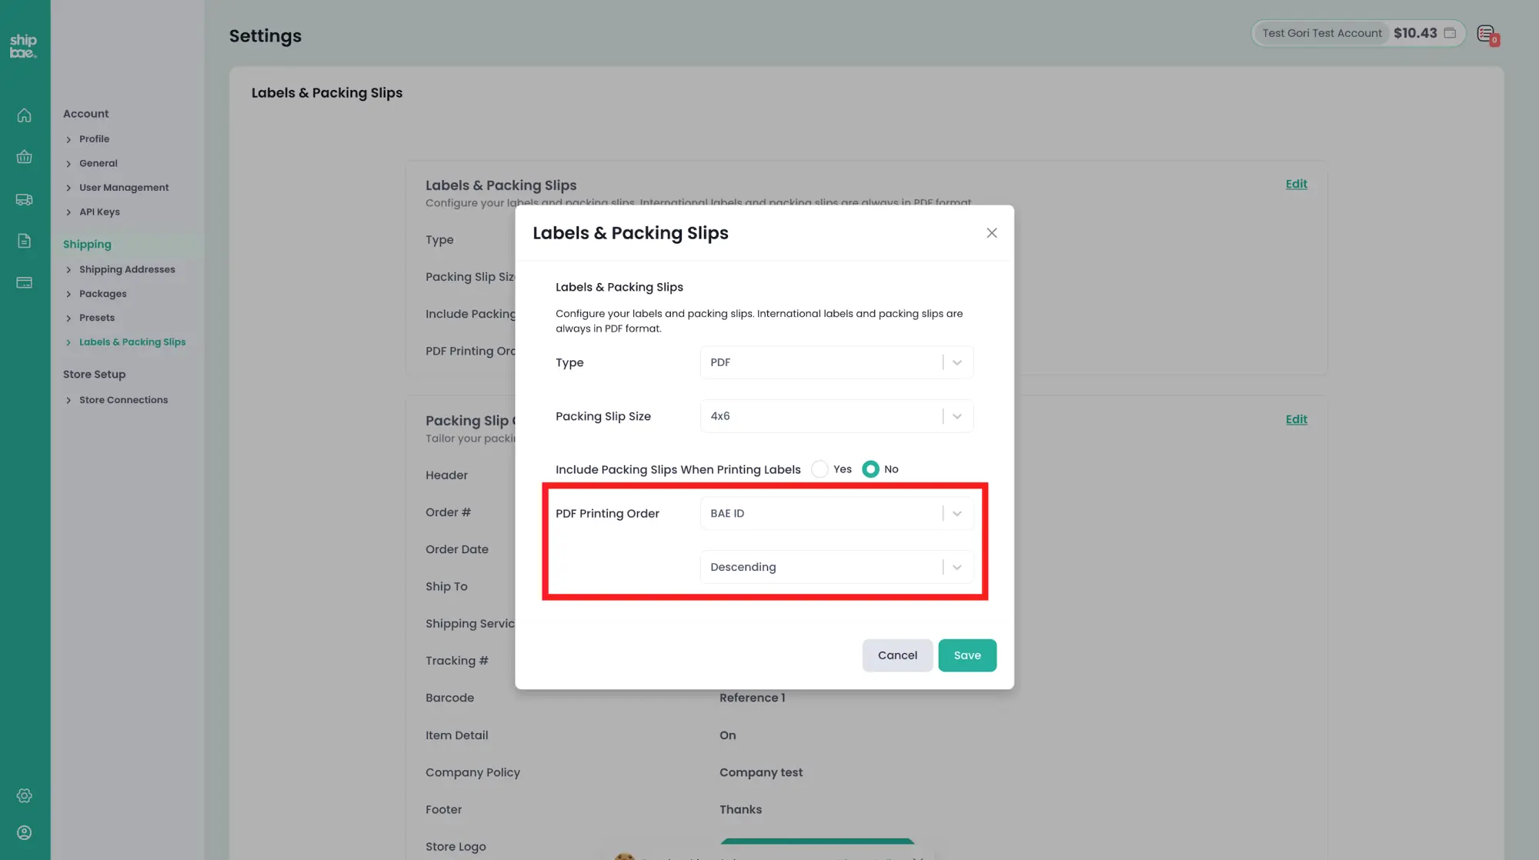Click the PDF Printing Order label in dialog
This screenshot has width=1539, height=860.
point(607,514)
